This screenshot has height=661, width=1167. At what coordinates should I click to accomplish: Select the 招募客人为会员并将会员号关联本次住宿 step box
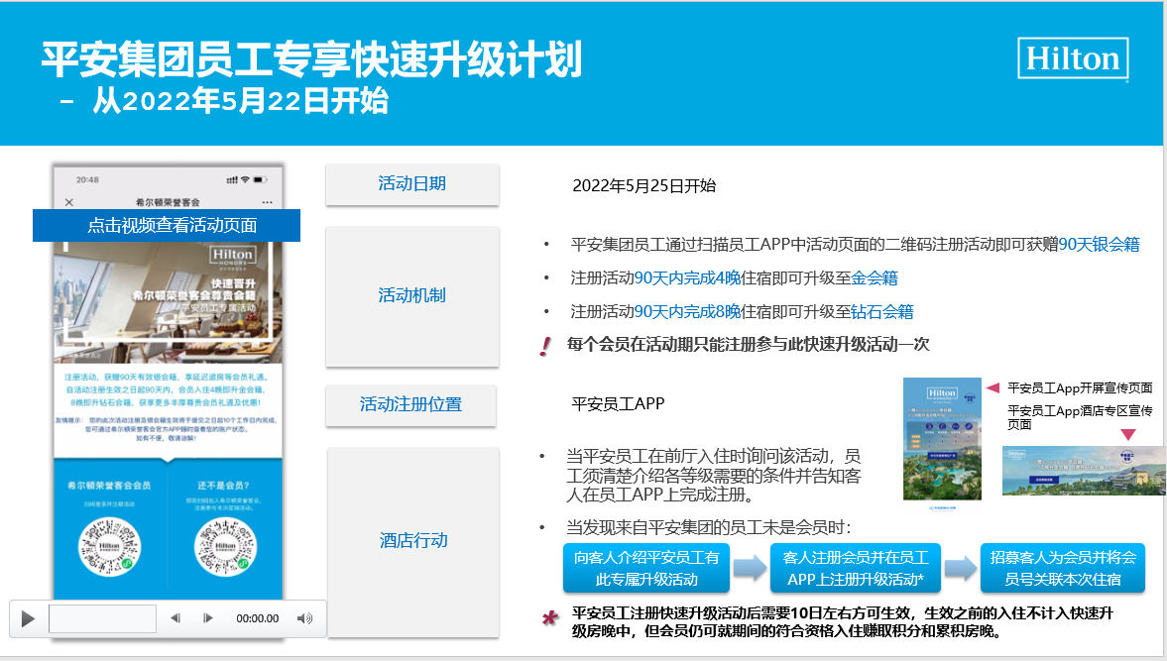(x=1063, y=568)
